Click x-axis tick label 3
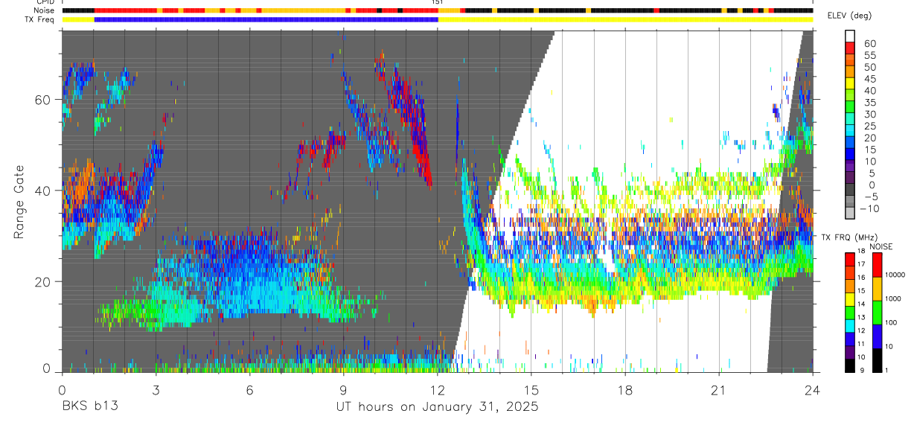Image resolution: width=914 pixels, height=422 pixels. click(155, 389)
